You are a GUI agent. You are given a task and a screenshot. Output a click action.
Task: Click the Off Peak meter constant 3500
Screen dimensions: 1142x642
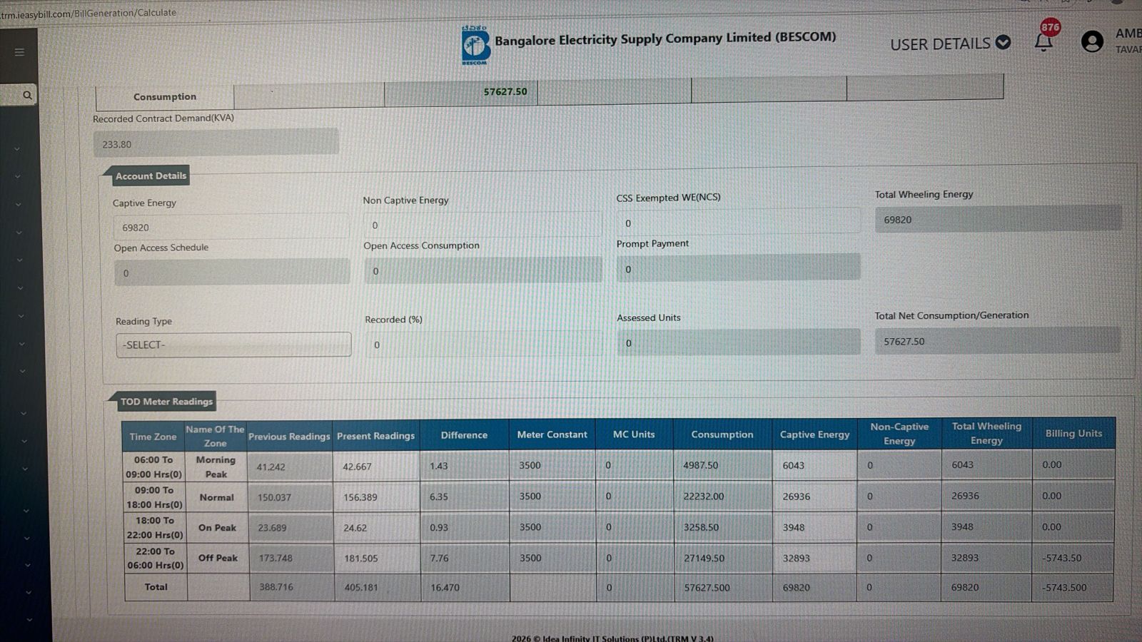pos(552,558)
